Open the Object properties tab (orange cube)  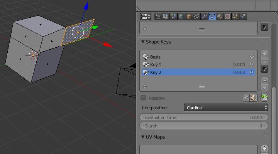pyautogui.click(x=189, y=17)
